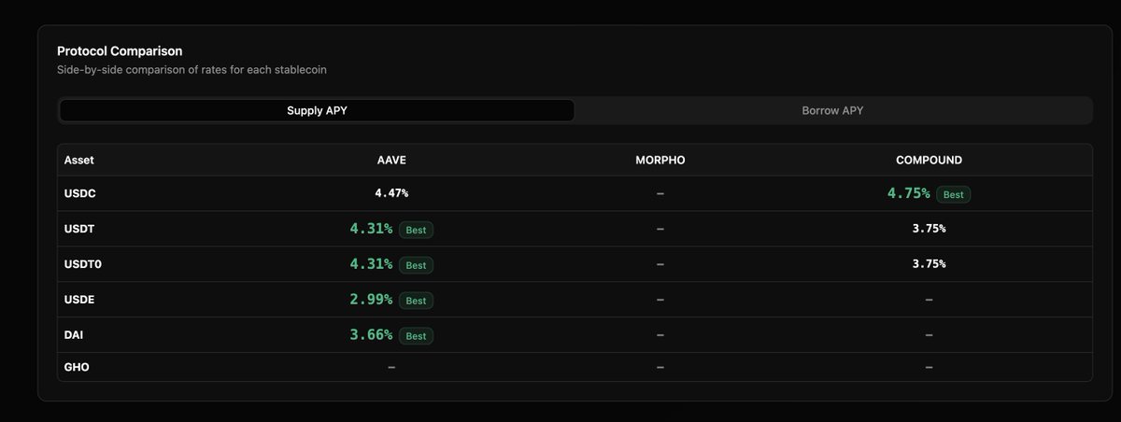This screenshot has height=422, width=1121.
Task: Click the 2.99% AAVE rate for USDE
Action: coord(371,300)
